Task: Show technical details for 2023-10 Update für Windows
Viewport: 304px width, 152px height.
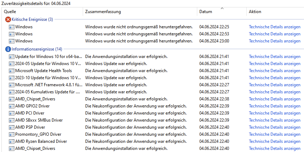Action: click(275, 78)
